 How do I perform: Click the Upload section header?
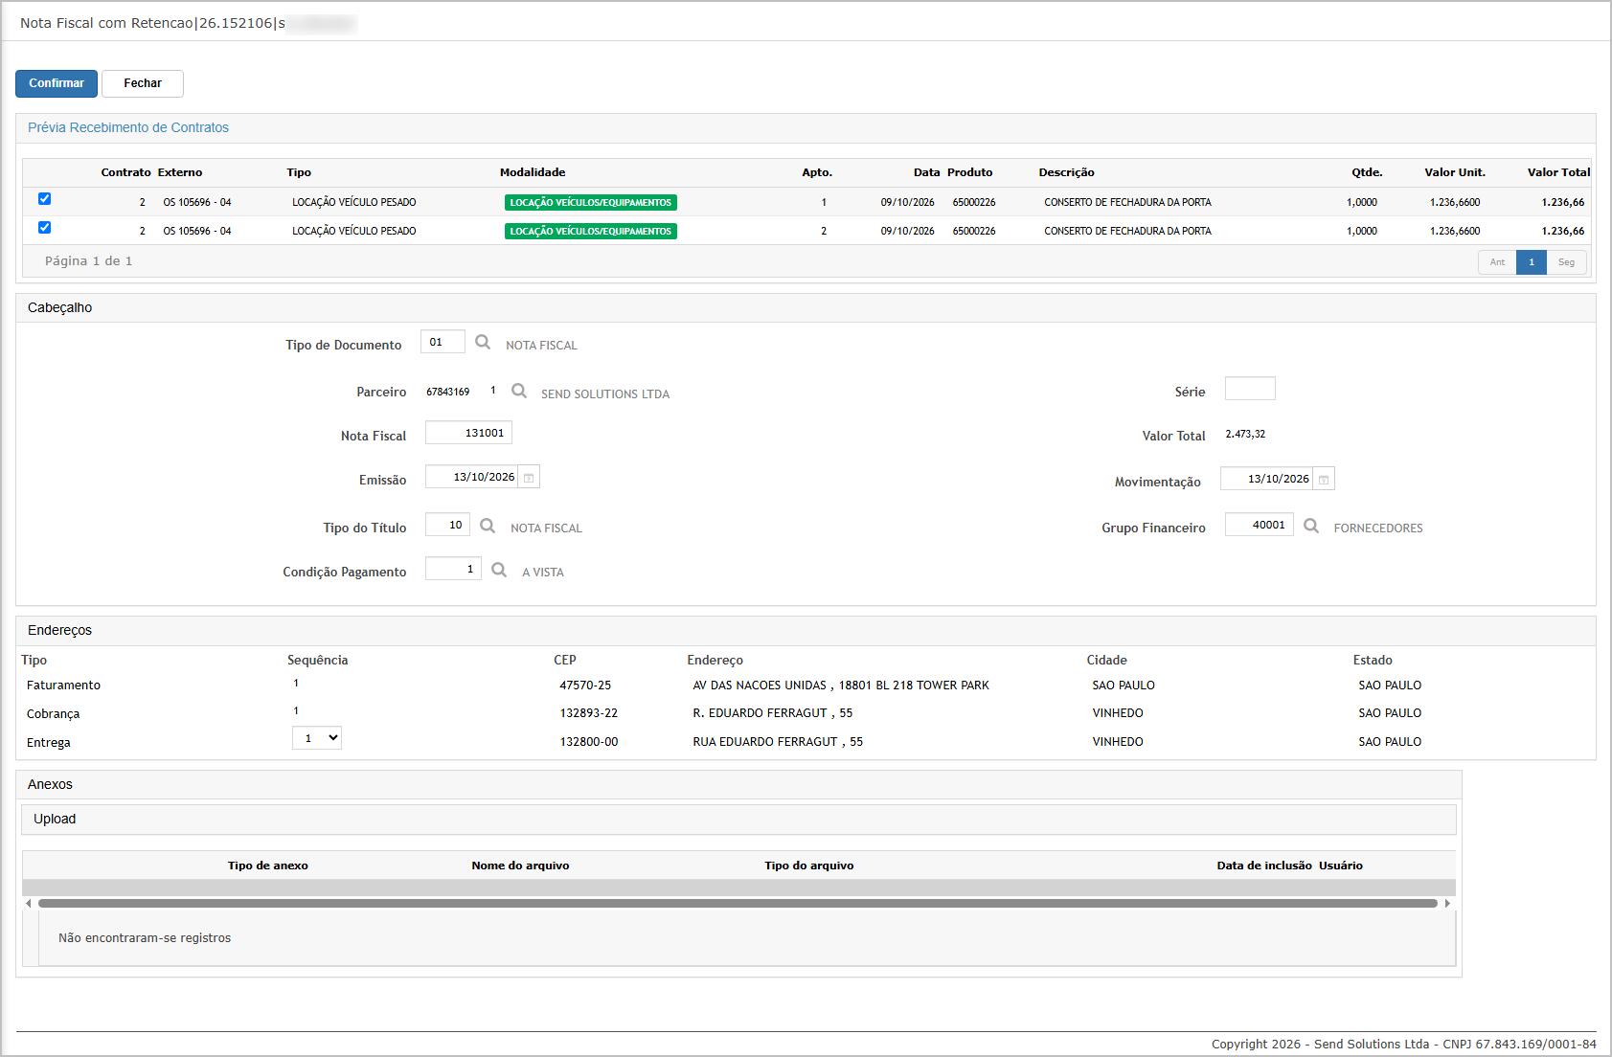point(738,820)
